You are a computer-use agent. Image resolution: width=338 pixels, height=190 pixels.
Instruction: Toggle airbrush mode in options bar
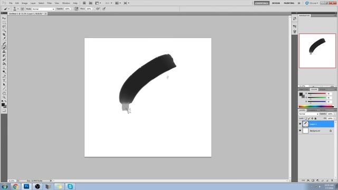(x=98, y=9)
